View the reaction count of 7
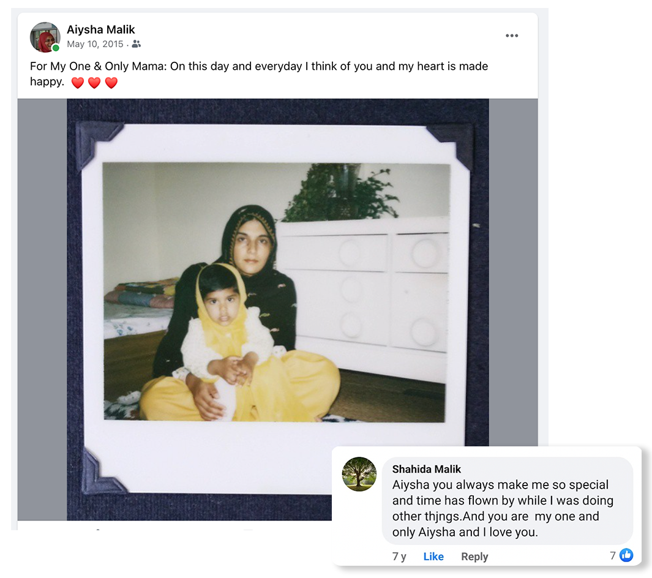The image size is (652, 578). [612, 555]
